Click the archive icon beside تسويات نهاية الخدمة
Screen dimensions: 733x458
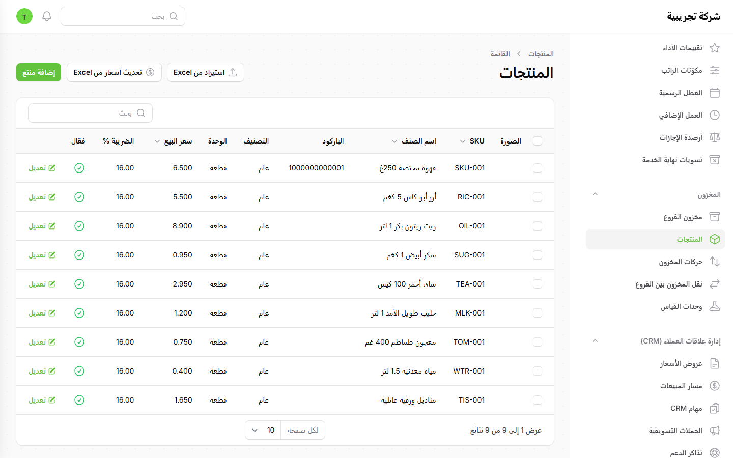(x=715, y=160)
